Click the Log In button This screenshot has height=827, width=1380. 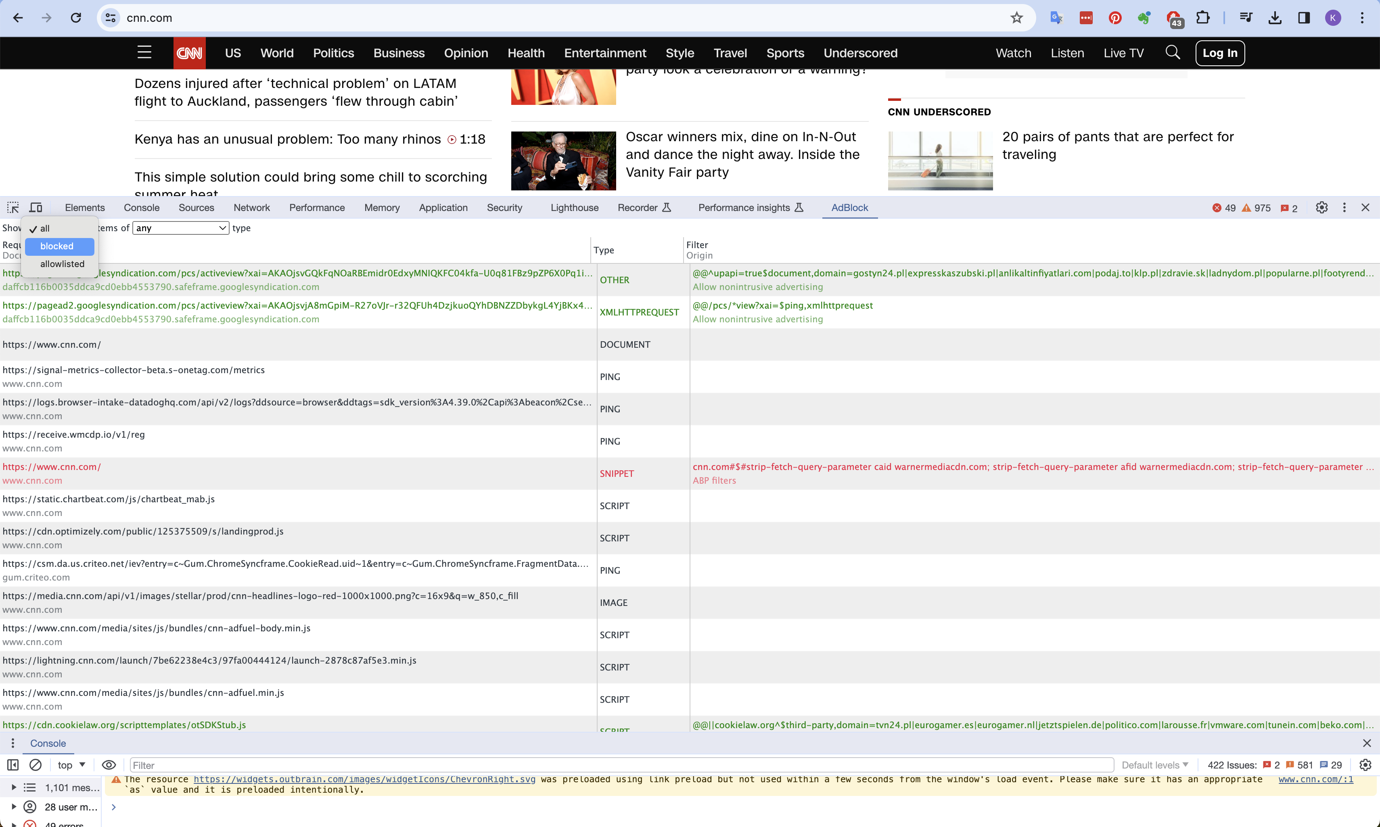click(1219, 53)
